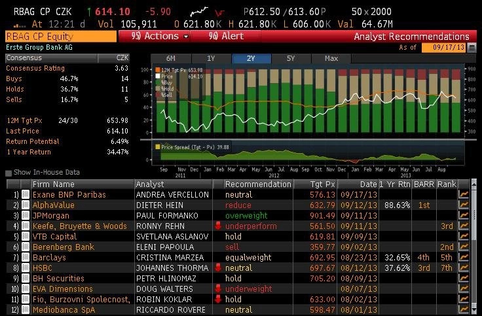Screen dimensions: 482x316
Task: Open document icon for Barclays row
Action: click(25, 257)
